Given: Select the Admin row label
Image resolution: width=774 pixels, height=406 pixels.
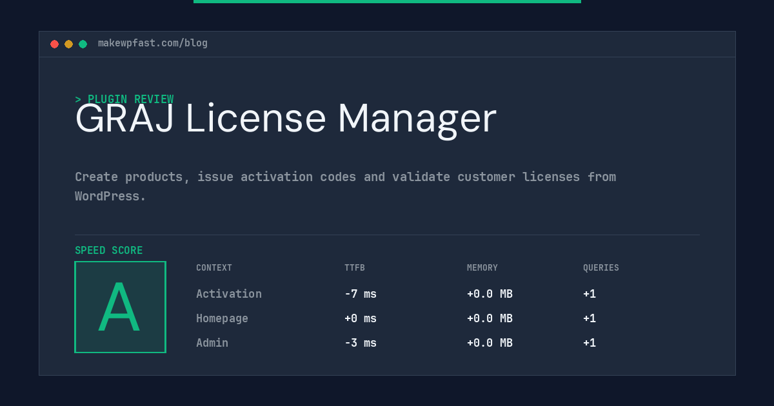Looking at the screenshot, I should point(212,343).
